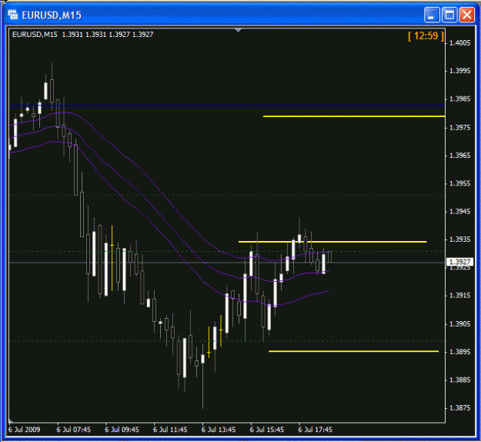Click the 6 Jul 07:45 time axis label
Image resolution: width=481 pixels, height=442 pixels.
pos(74,430)
